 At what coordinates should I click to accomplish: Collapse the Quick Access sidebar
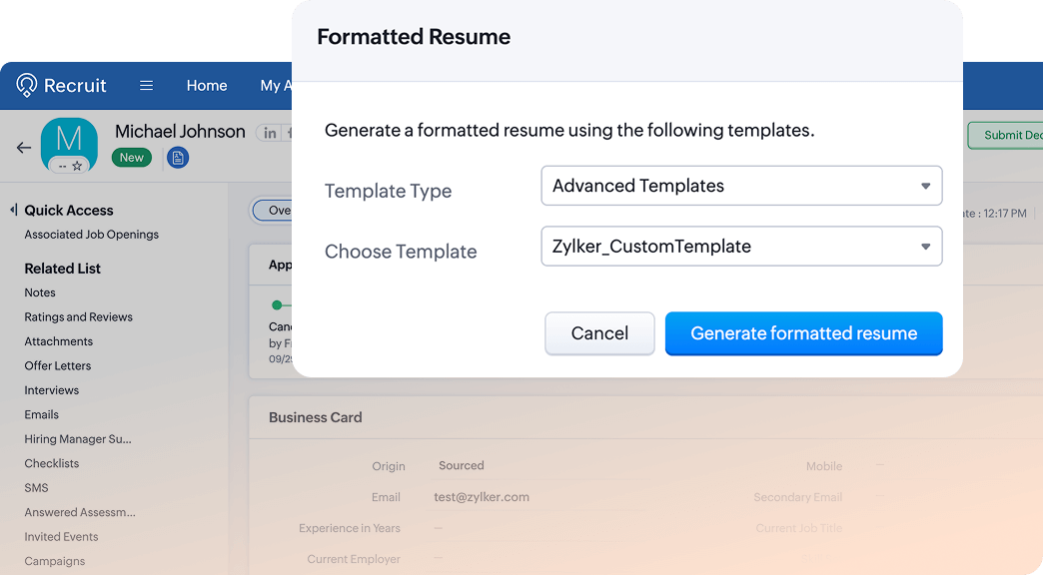point(12,210)
